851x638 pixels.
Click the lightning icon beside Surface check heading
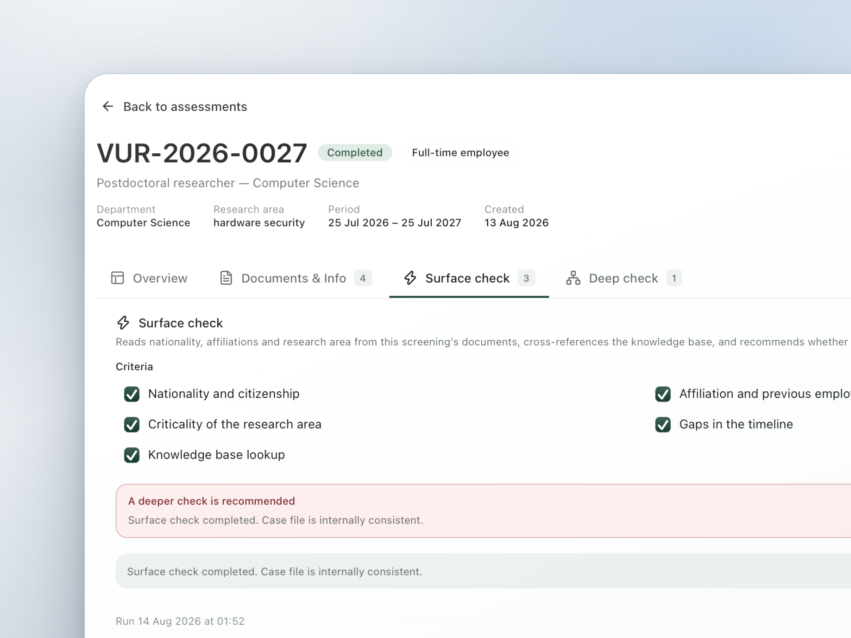pyautogui.click(x=123, y=323)
